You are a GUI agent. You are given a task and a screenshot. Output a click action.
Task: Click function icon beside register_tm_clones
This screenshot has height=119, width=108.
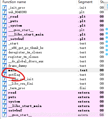coord(4,57)
